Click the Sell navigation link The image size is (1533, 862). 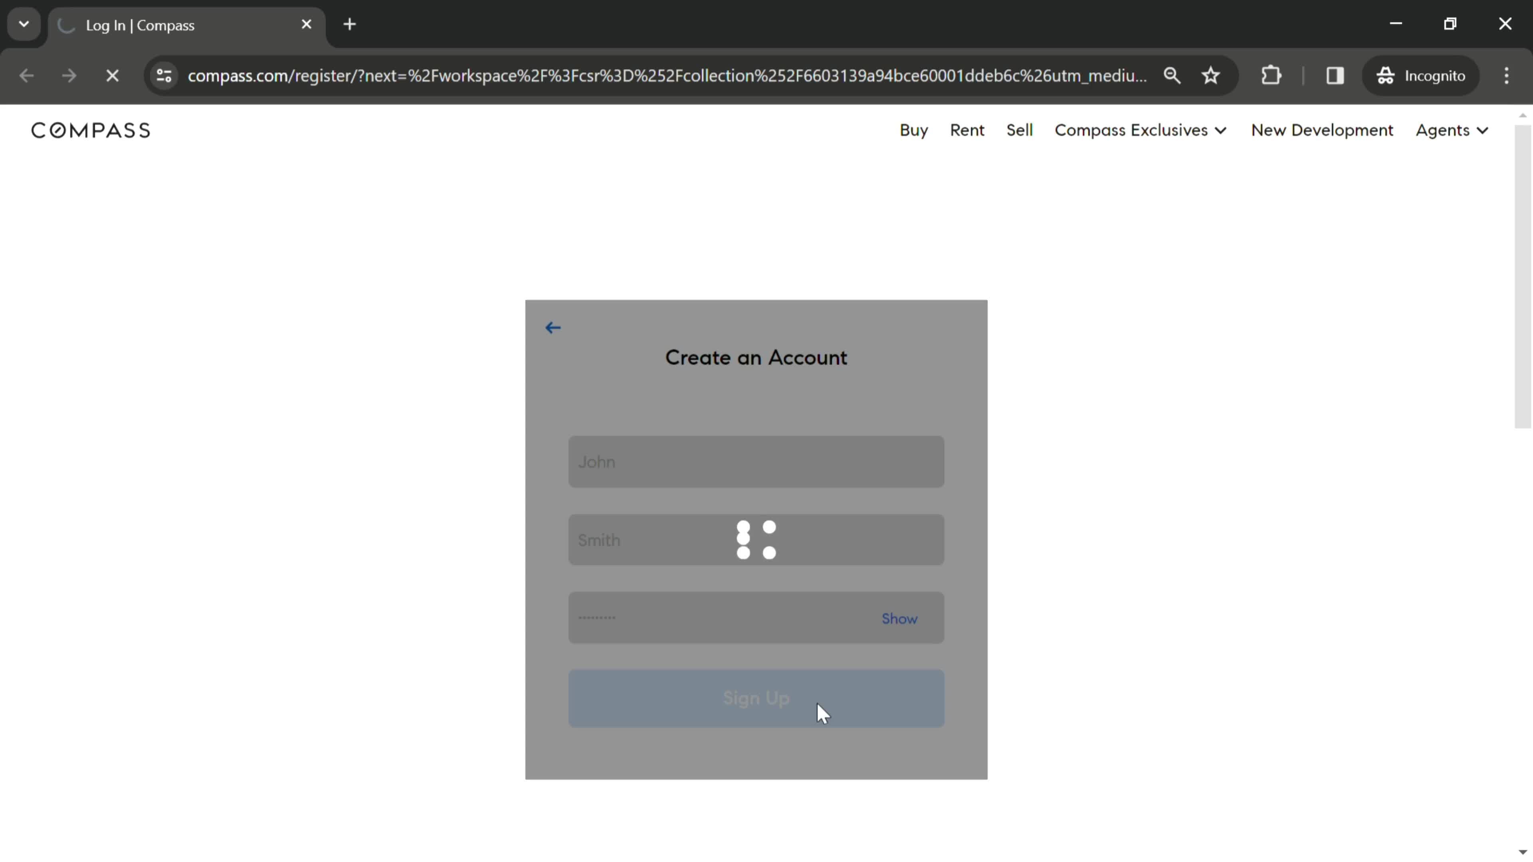1019,129
